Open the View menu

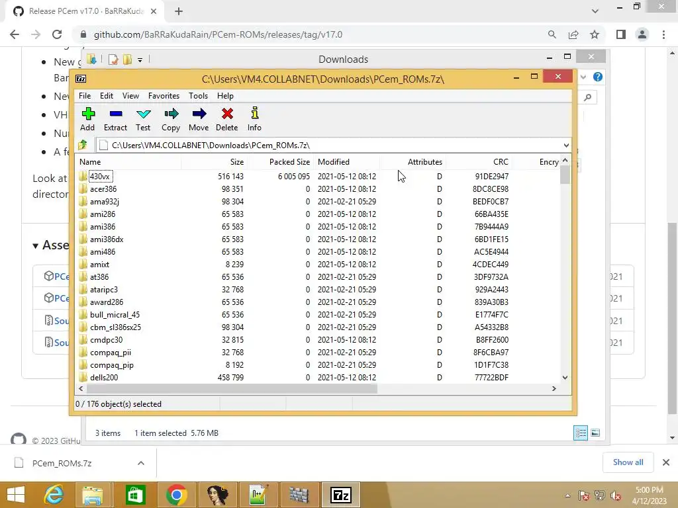pyautogui.click(x=130, y=96)
